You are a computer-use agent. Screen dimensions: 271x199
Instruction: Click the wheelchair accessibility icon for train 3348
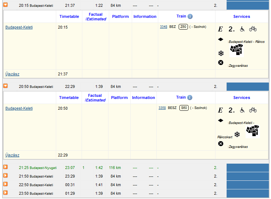(242, 29)
